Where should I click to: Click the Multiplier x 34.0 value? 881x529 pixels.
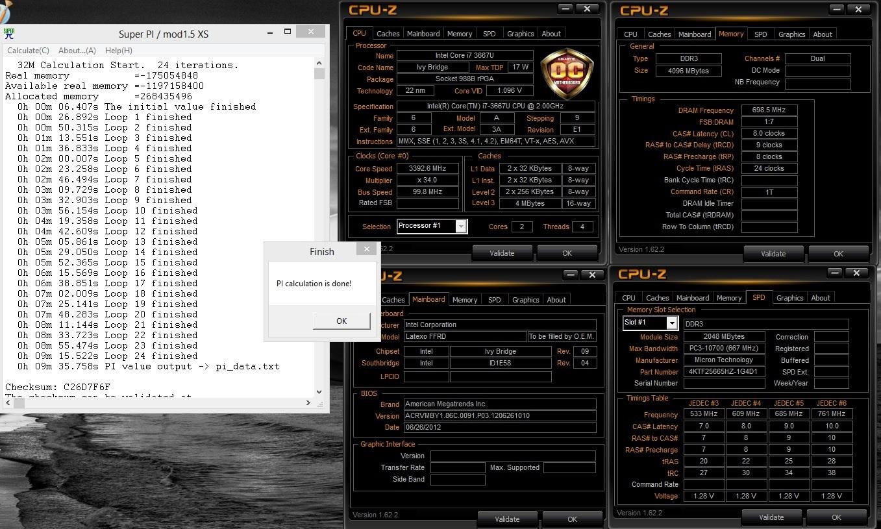pyautogui.click(x=428, y=180)
